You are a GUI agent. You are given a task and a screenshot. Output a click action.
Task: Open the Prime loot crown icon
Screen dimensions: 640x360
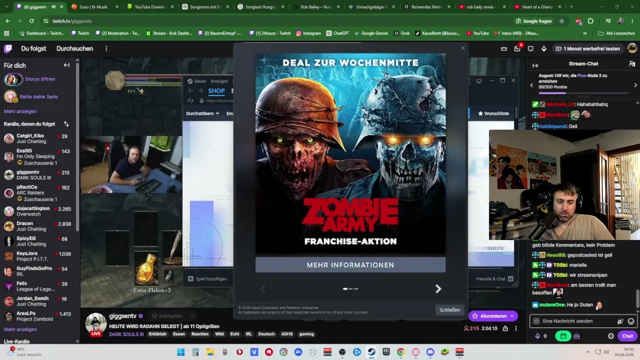click(504, 48)
